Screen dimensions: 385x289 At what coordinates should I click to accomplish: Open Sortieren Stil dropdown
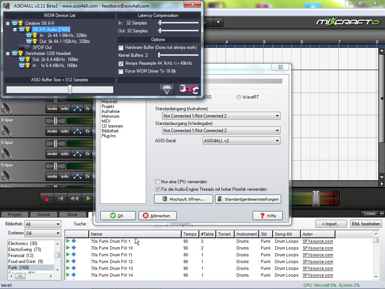(43, 233)
